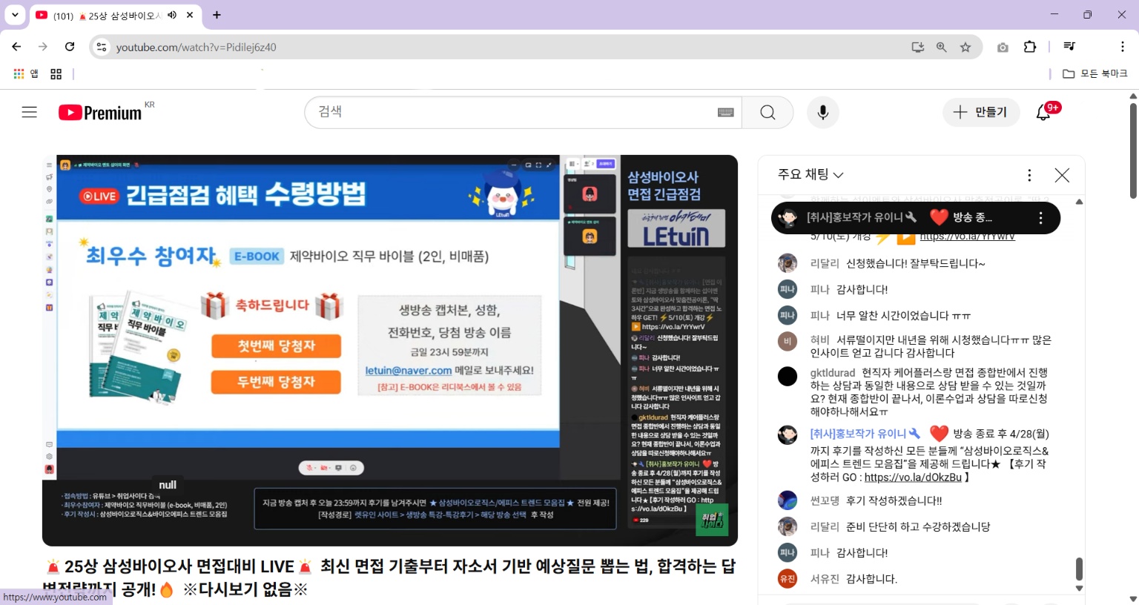The image size is (1139, 605).
Task: Open pinned message options menu
Action: (x=1040, y=218)
